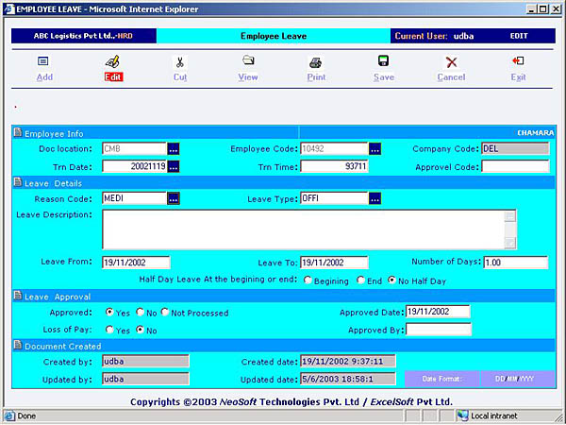The image size is (566, 425).
Task: Click the View folder icon
Action: coord(248,60)
